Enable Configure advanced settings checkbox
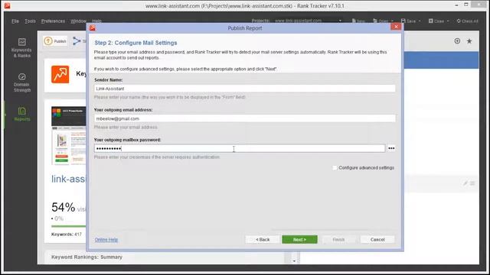490x275 pixels. point(335,168)
